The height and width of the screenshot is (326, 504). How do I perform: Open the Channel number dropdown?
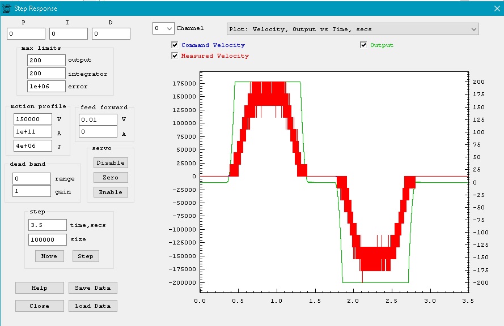tap(163, 28)
